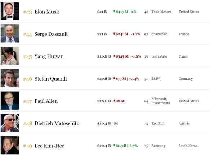Screen dimensions: 216x156
Task: Select the #47 rank number
Action: click(27, 101)
